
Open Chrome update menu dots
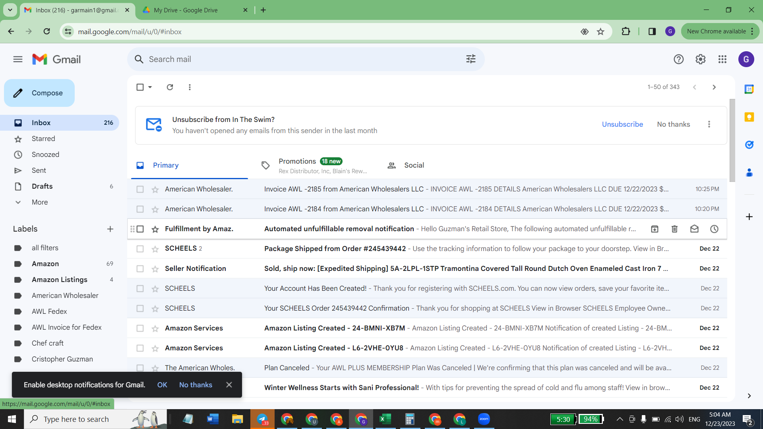pyautogui.click(x=752, y=31)
